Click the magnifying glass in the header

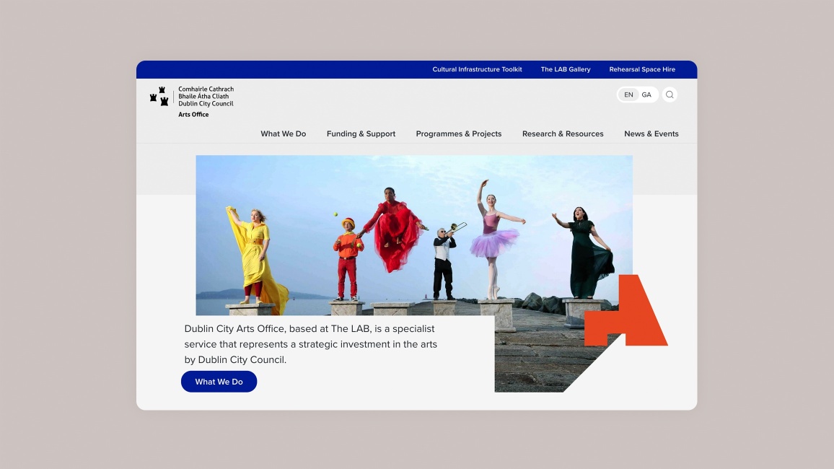670,95
